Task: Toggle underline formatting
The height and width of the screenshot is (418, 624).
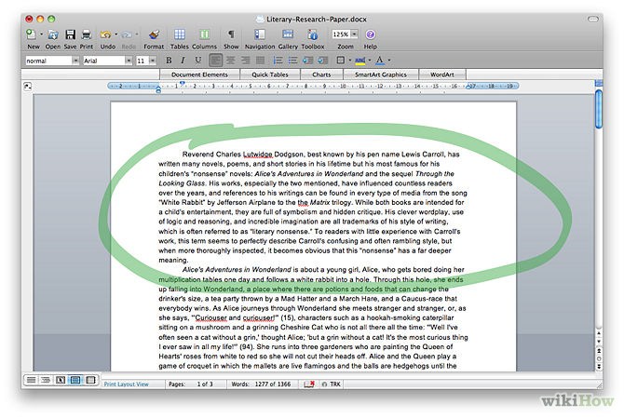Action: click(197, 61)
